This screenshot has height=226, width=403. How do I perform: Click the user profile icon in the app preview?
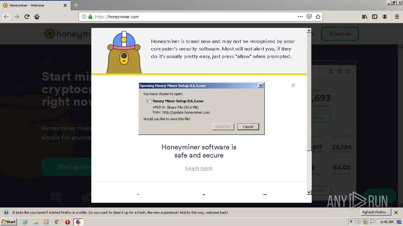tap(331, 72)
